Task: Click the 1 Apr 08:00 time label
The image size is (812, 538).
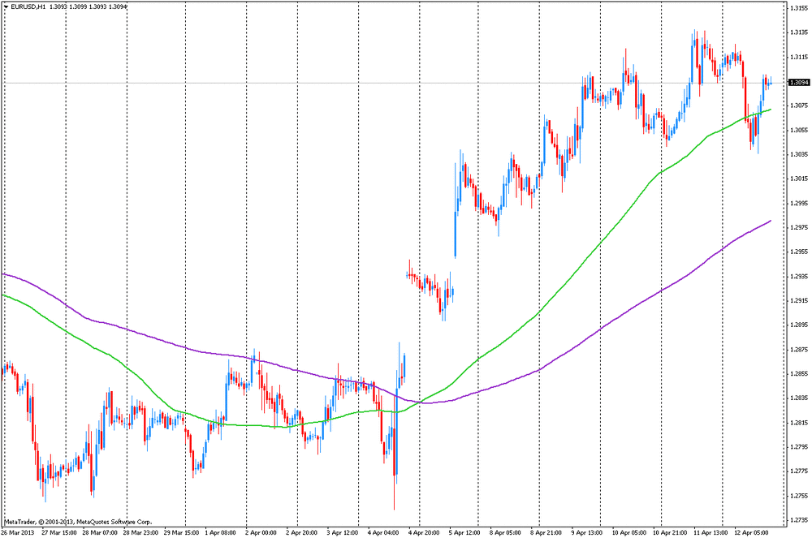Action: point(221,532)
